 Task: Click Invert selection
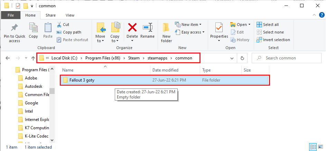[x=273, y=40]
